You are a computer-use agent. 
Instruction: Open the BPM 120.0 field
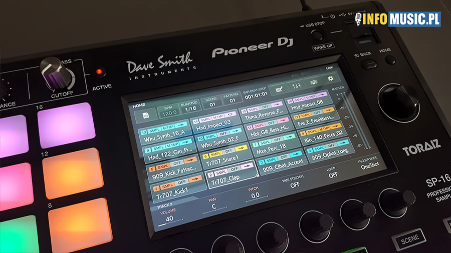169,111
